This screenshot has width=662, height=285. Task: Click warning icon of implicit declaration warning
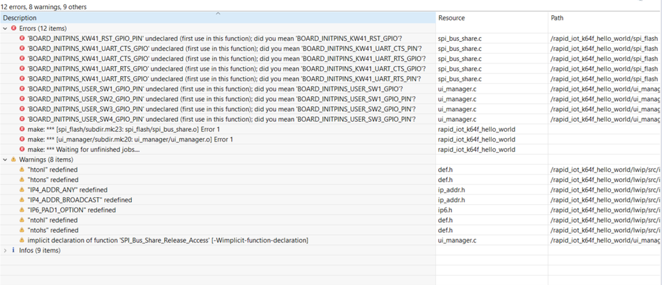(23, 239)
